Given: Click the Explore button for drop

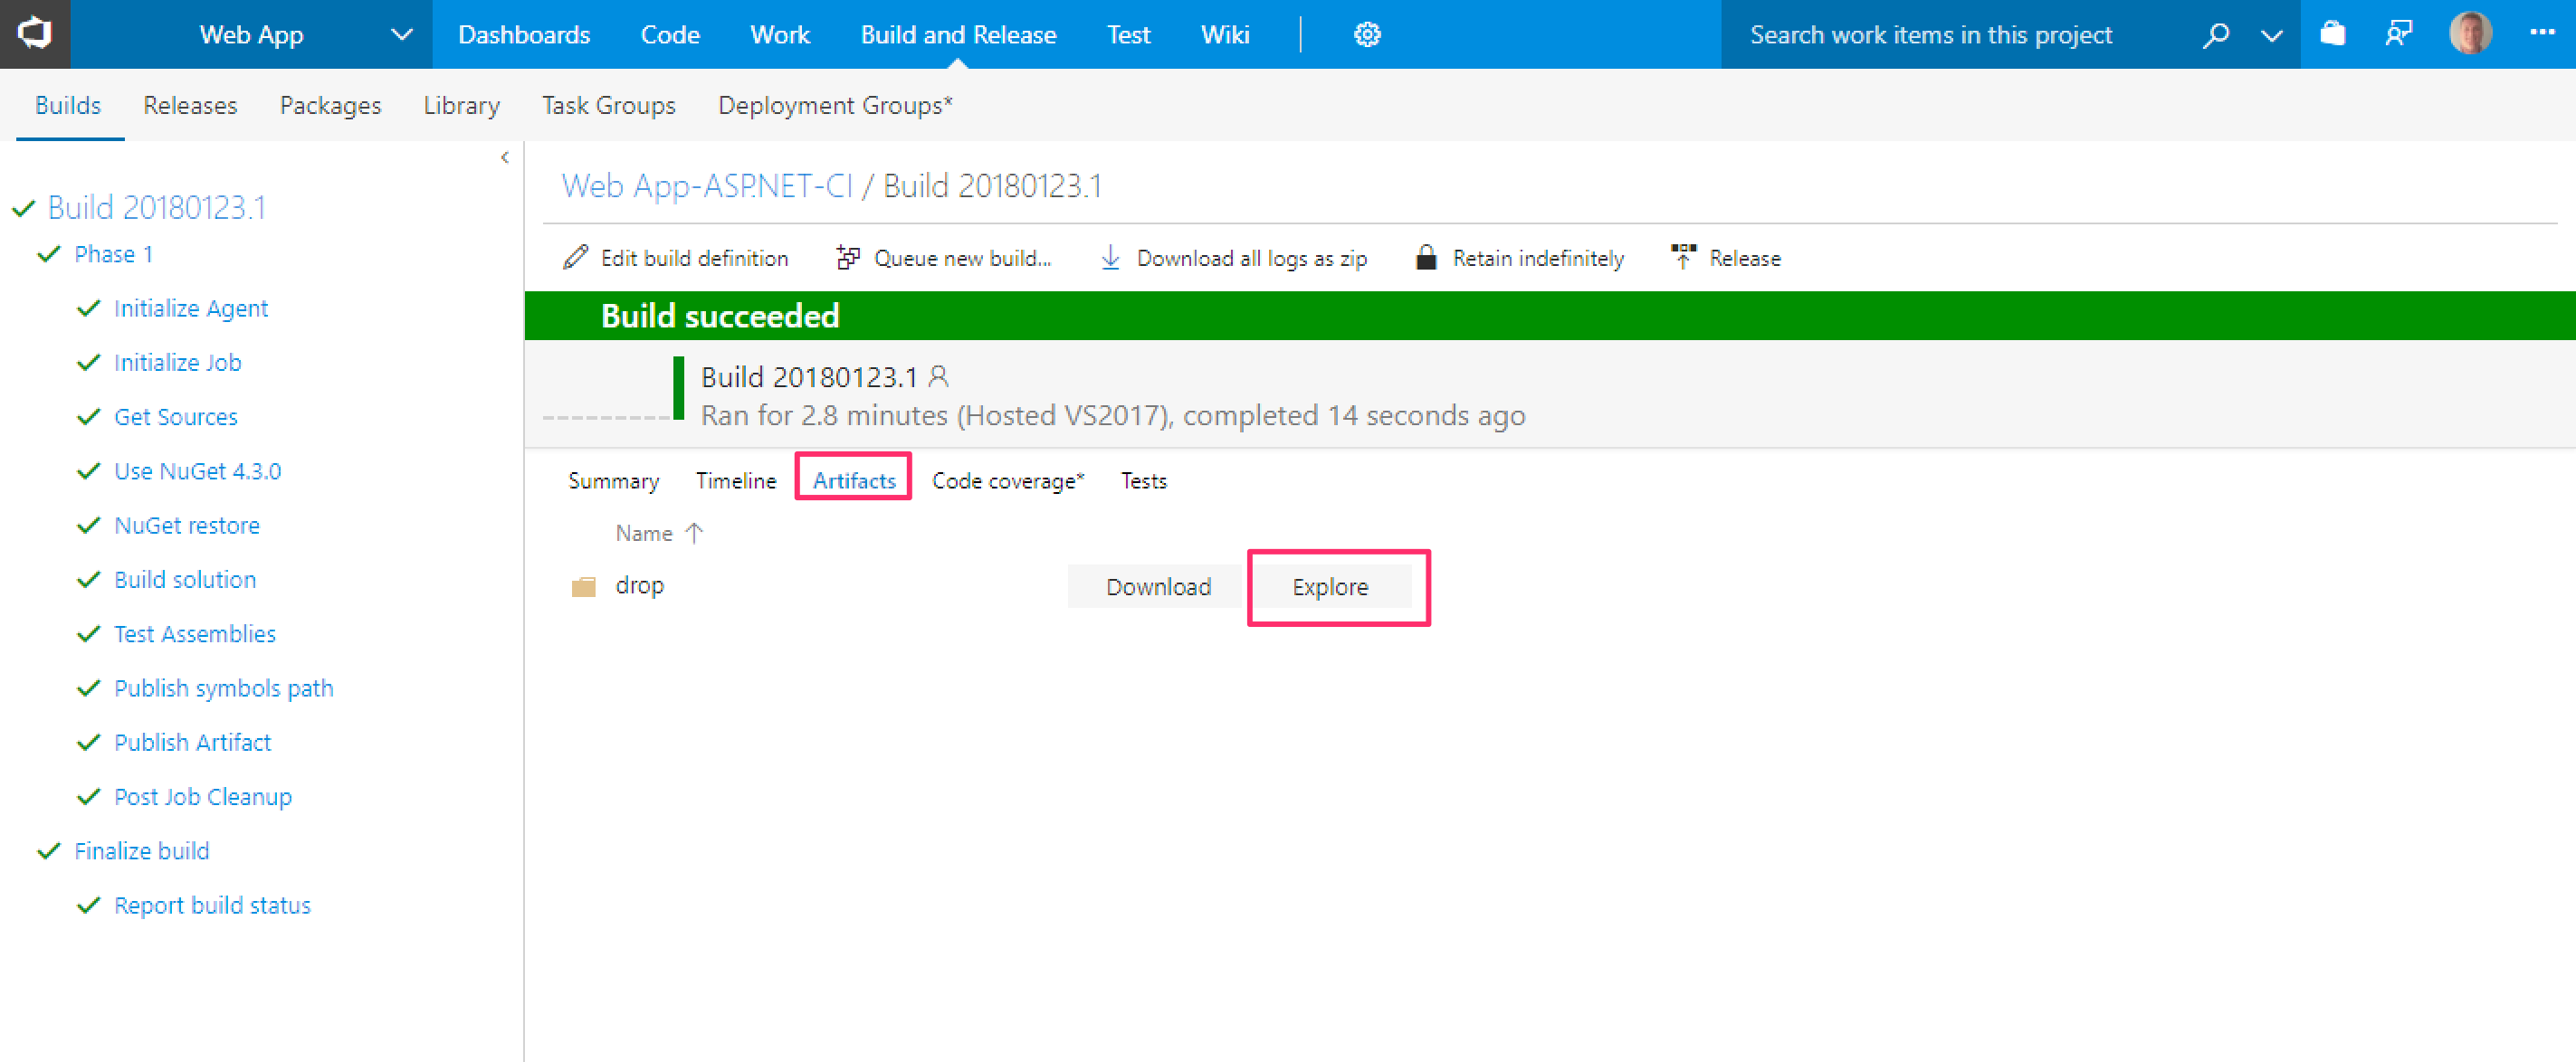Looking at the screenshot, I should coord(1329,586).
